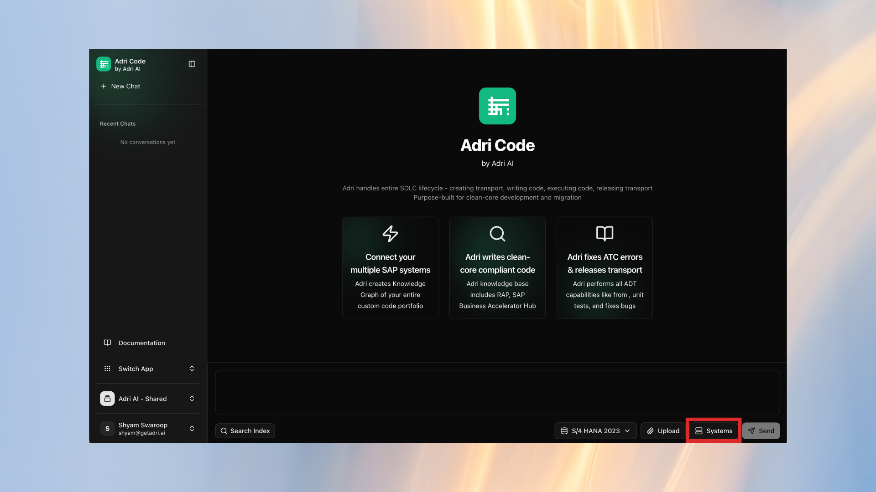
Task: Click the lightning icon on the SAP systems card
Action: coord(390,234)
